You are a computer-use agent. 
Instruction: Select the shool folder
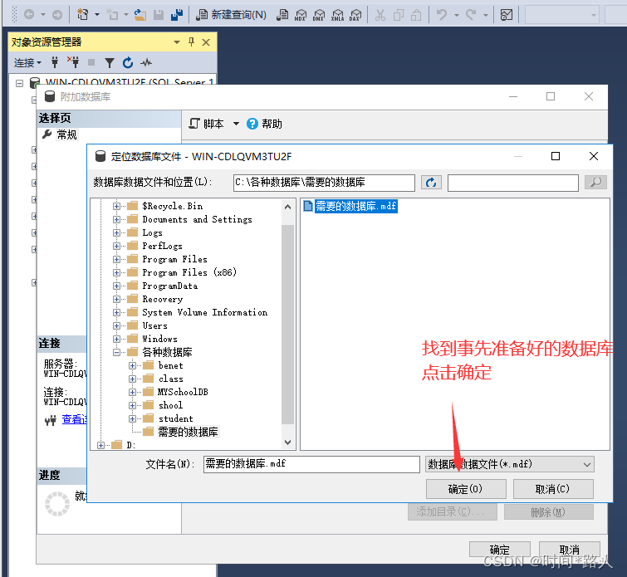pyautogui.click(x=171, y=405)
